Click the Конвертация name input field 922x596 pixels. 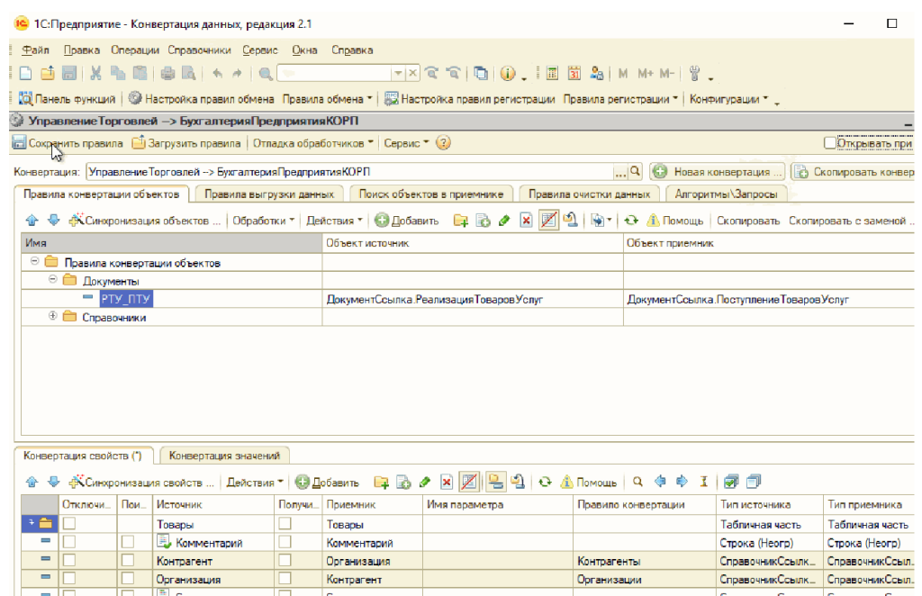(349, 171)
